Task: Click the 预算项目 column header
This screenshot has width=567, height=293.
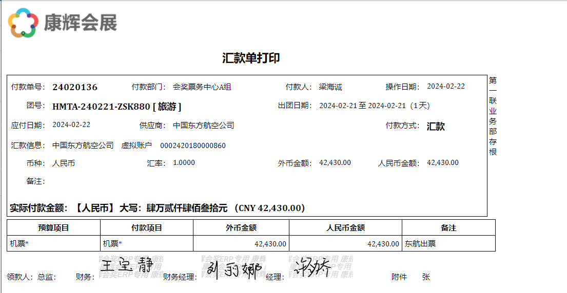Action: coord(53,228)
